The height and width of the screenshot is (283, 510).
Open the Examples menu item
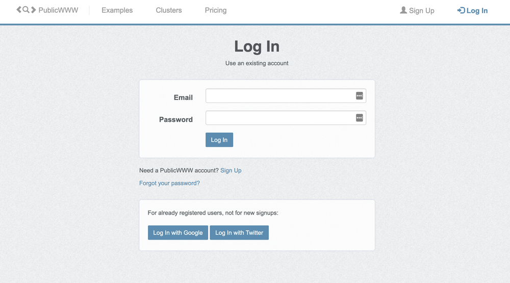click(x=117, y=10)
